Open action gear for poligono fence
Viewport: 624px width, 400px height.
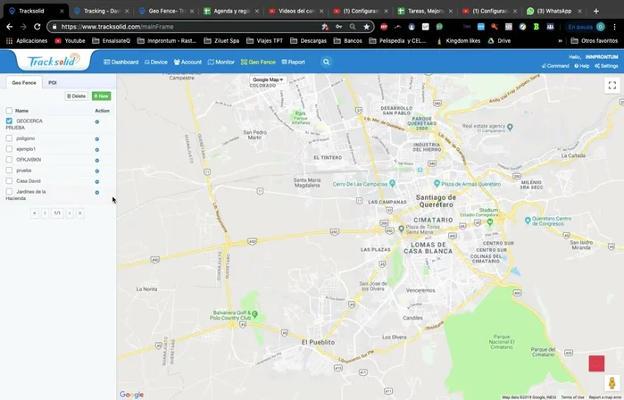97,139
